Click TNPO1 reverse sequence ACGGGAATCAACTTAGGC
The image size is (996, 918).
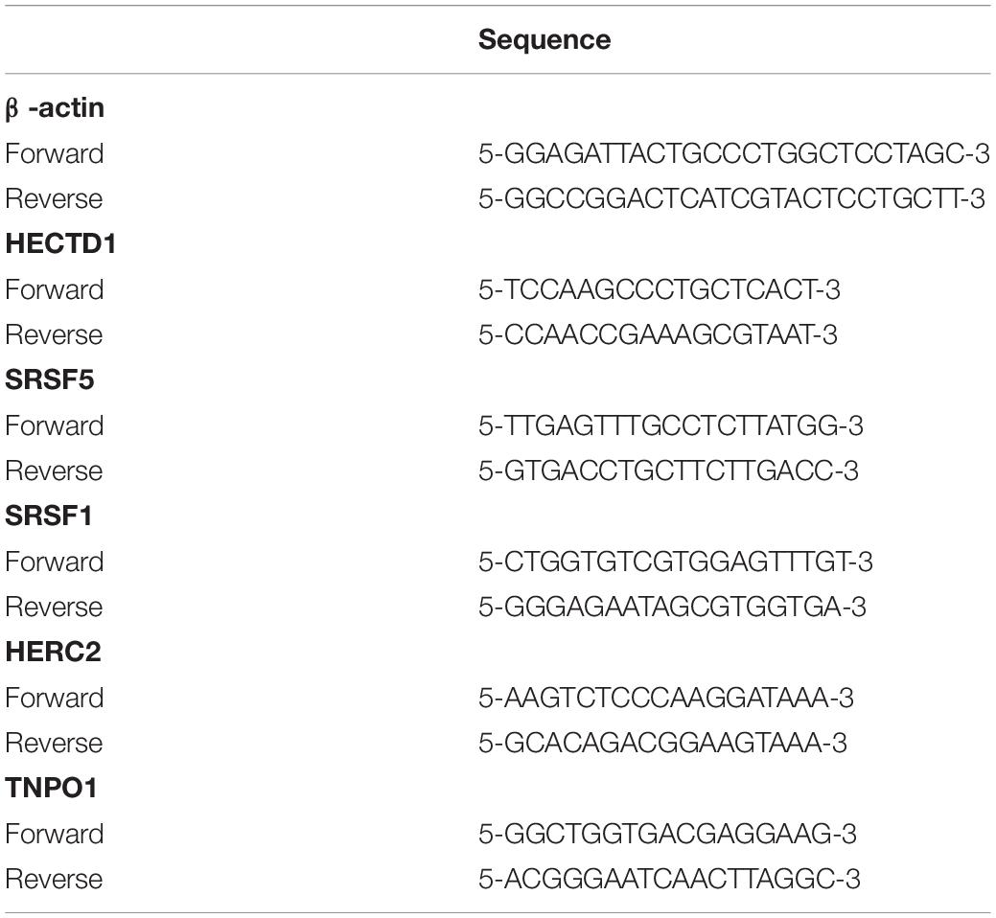[x=669, y=879]
